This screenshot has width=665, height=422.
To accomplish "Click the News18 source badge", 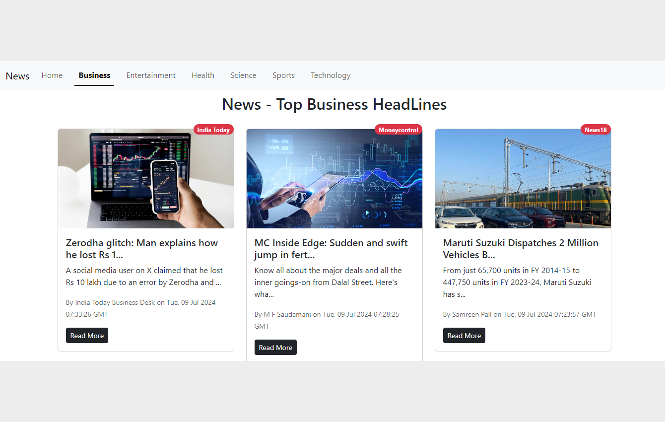I will tap(596, 130).
